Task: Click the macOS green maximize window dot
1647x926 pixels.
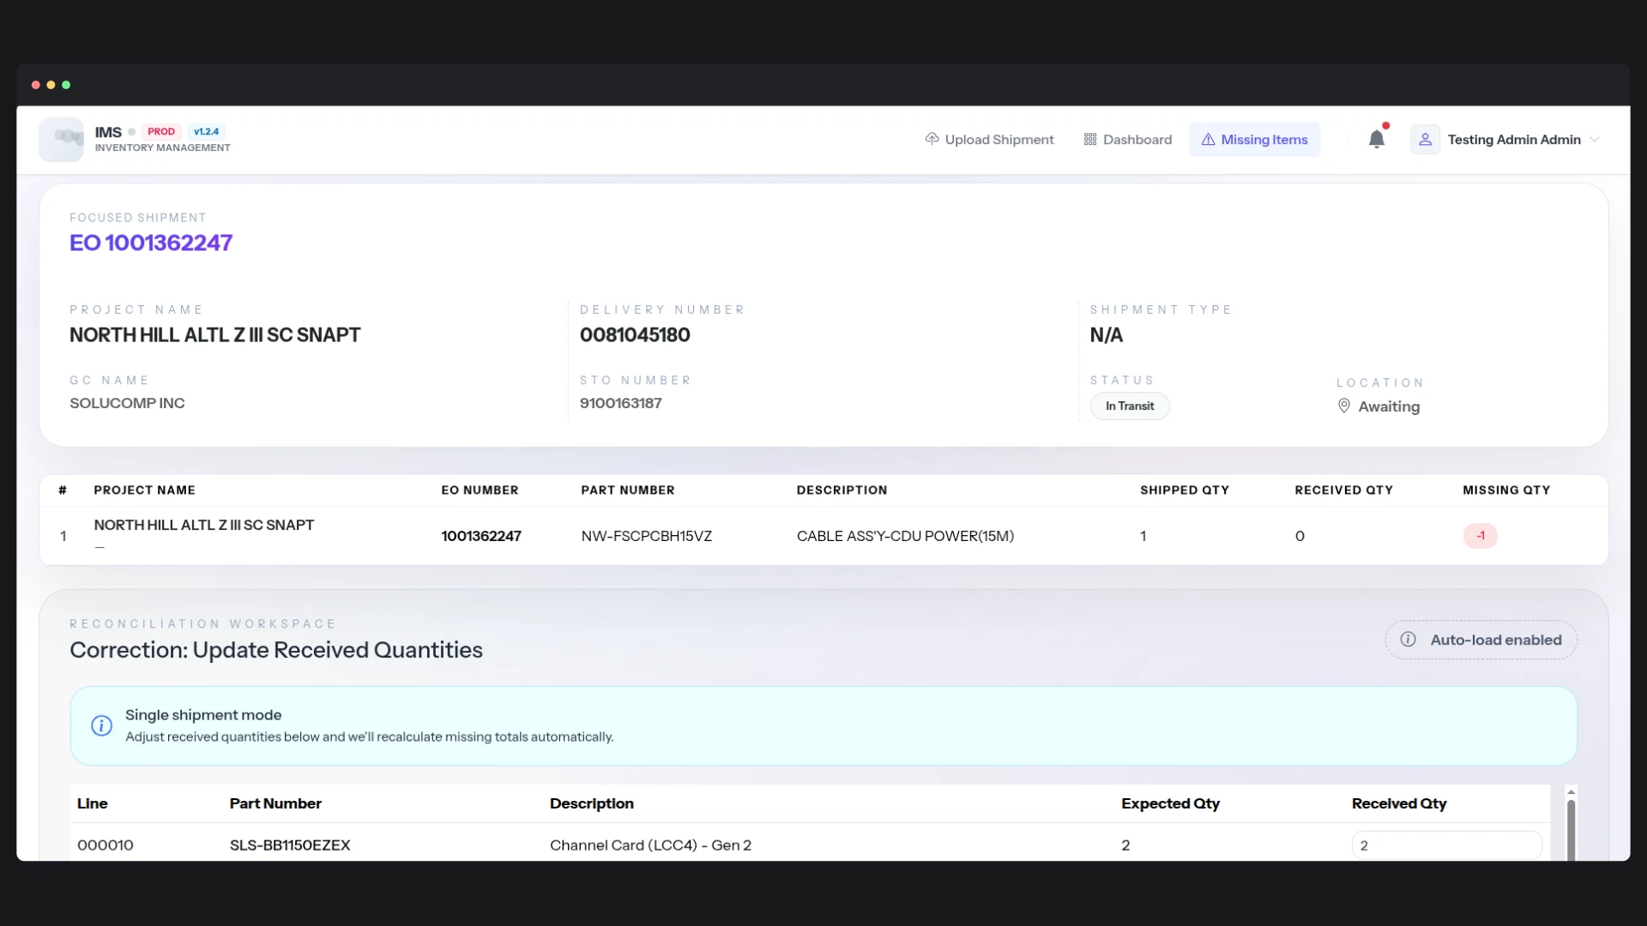Action: click(x=66, y=85)
